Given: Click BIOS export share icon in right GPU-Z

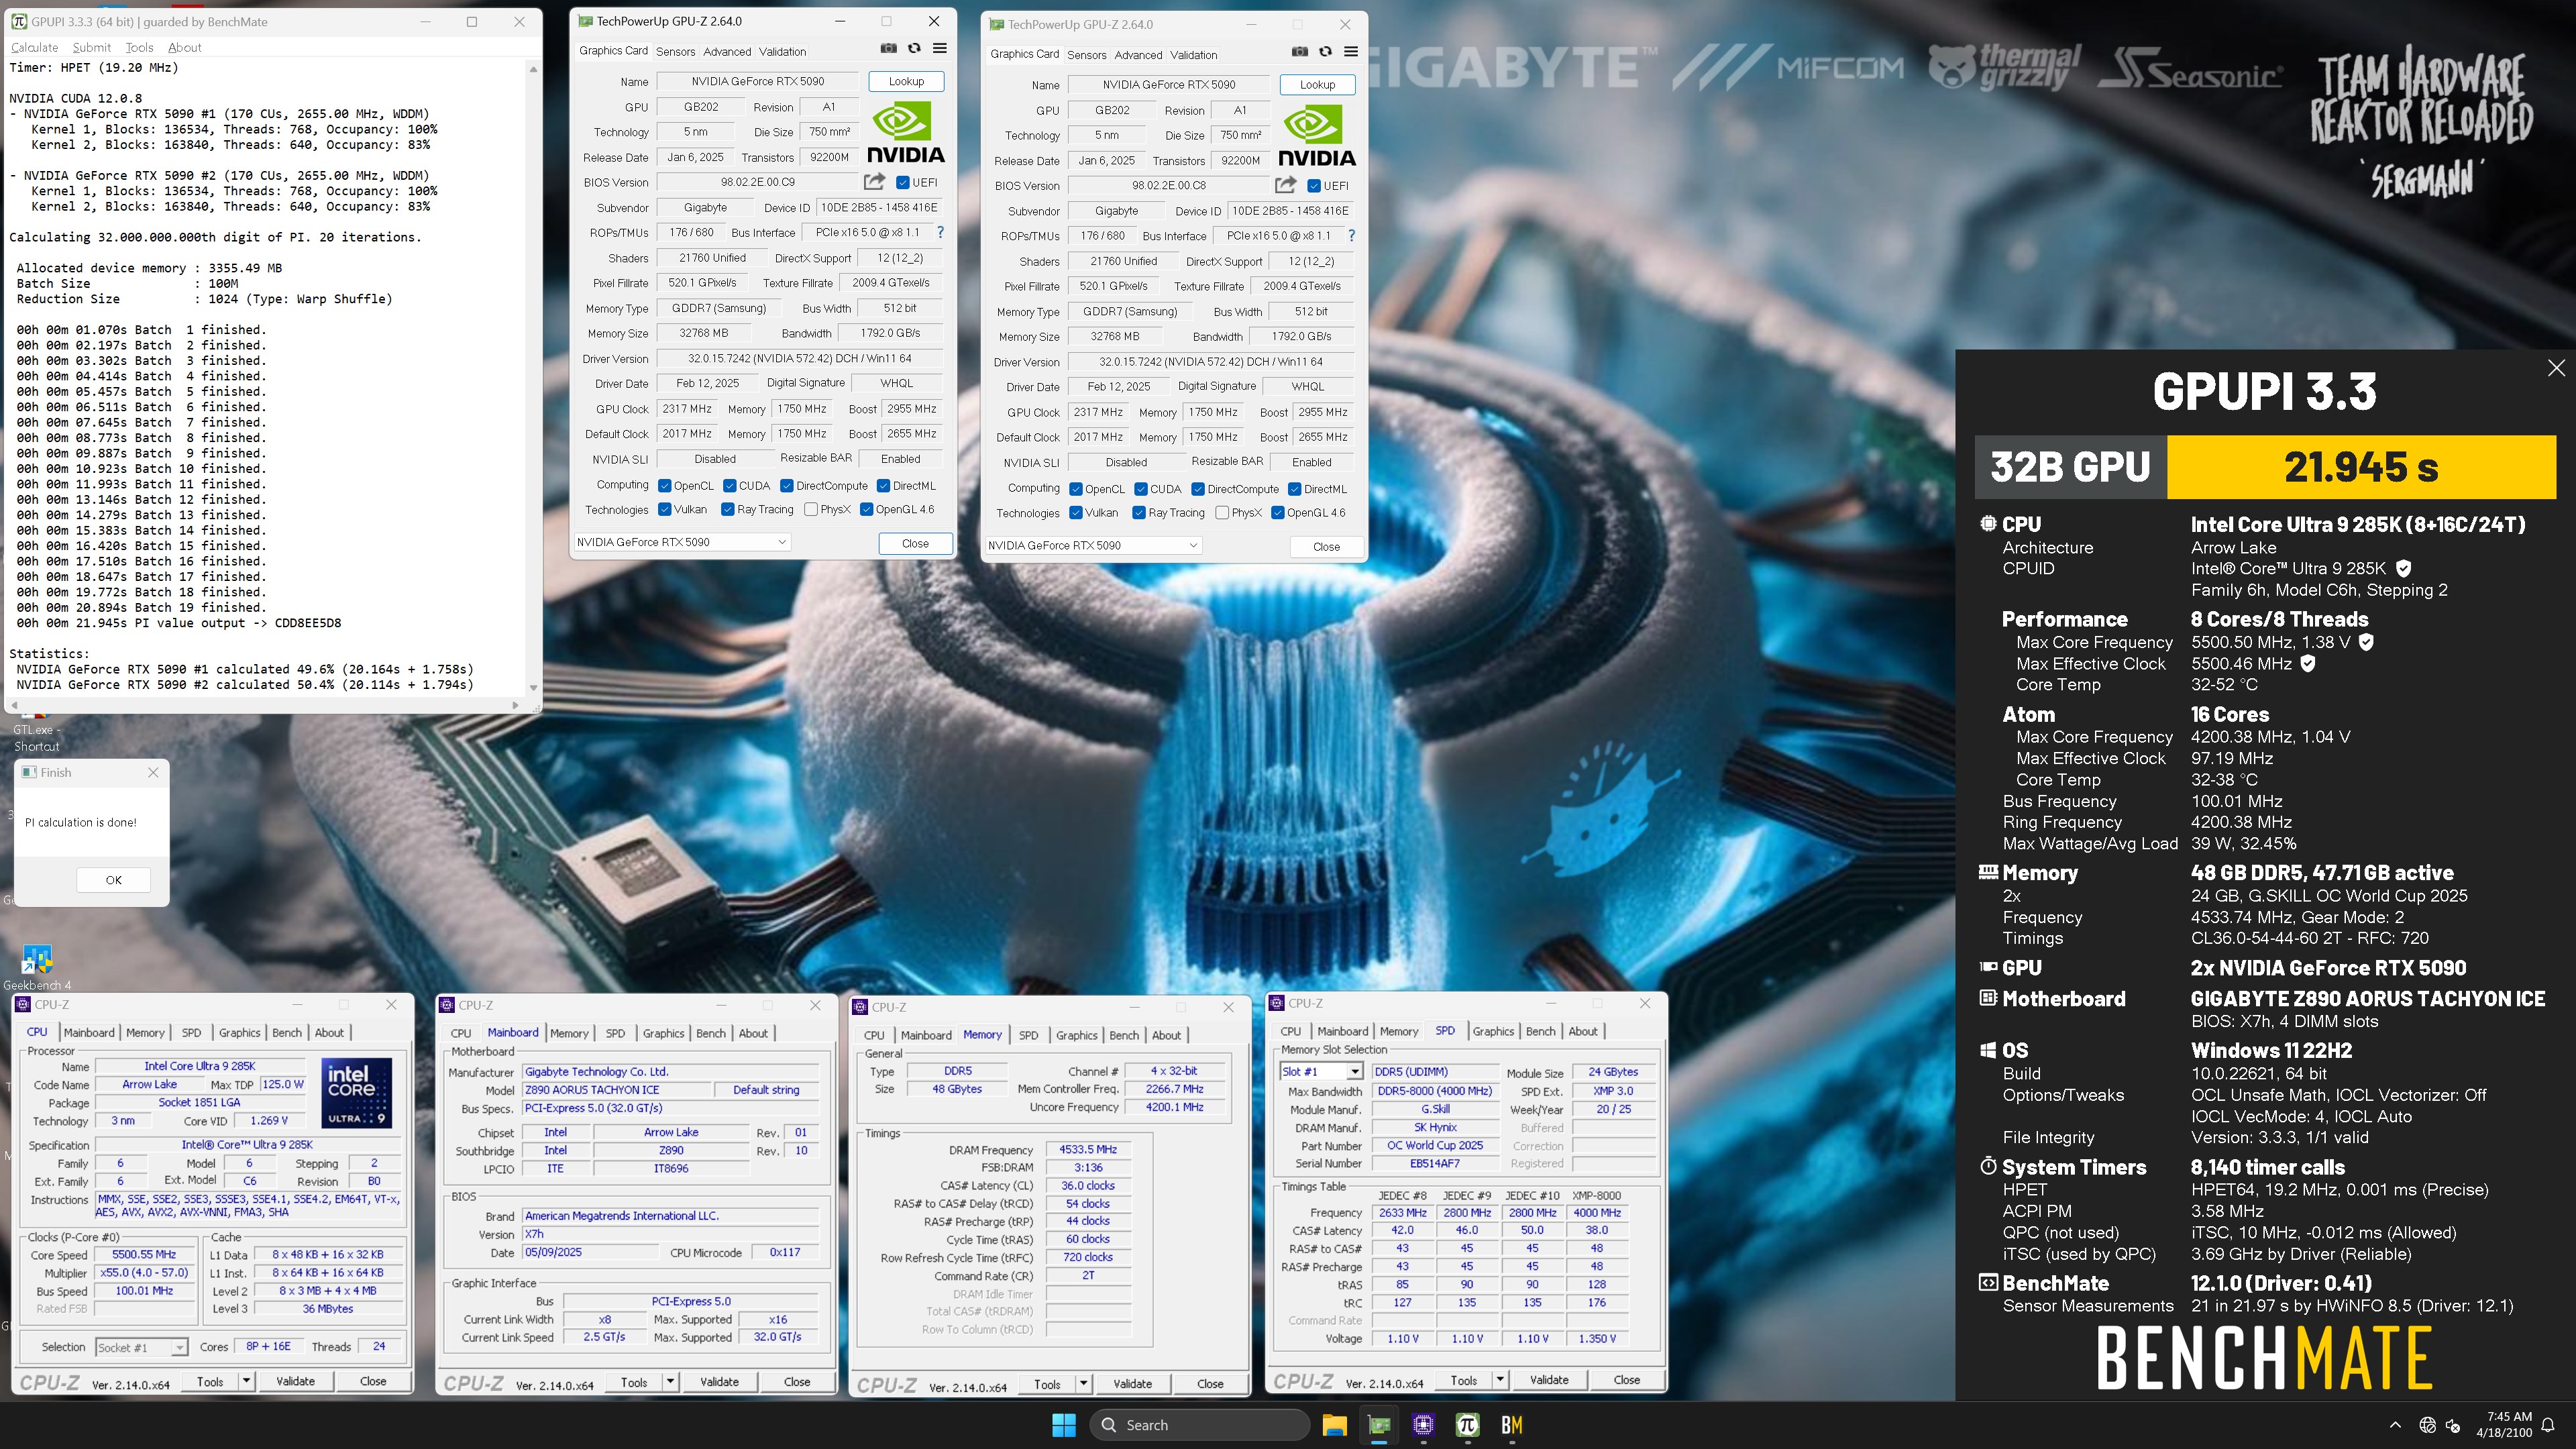Looking at the screenshot, I should pyautogui.click(x=1285, y=185).
